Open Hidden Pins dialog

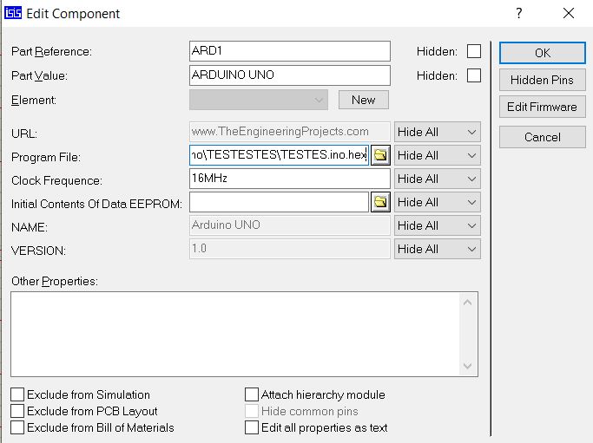tap(542, 80)
